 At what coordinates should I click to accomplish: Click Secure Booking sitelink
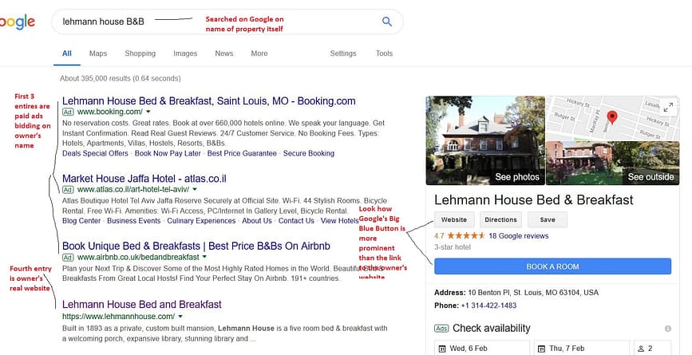[x=309, y=153]
